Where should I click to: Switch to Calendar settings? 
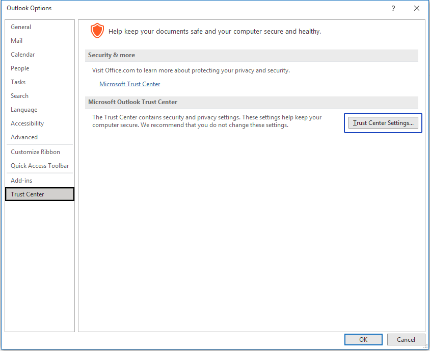(x=22, y=54)
